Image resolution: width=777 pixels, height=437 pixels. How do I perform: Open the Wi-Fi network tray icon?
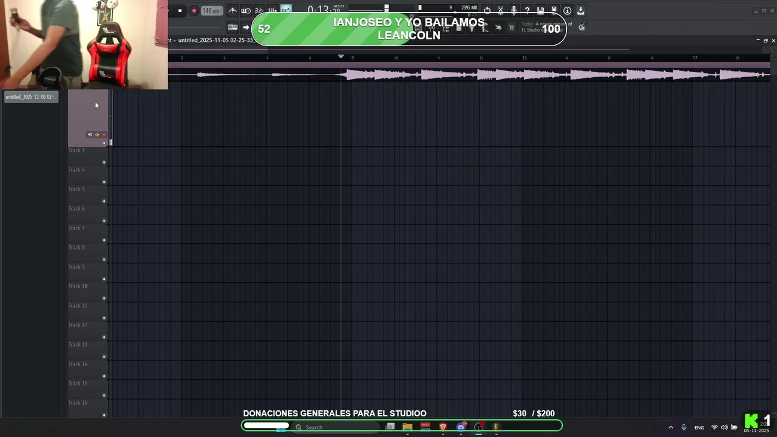(714, 427)
